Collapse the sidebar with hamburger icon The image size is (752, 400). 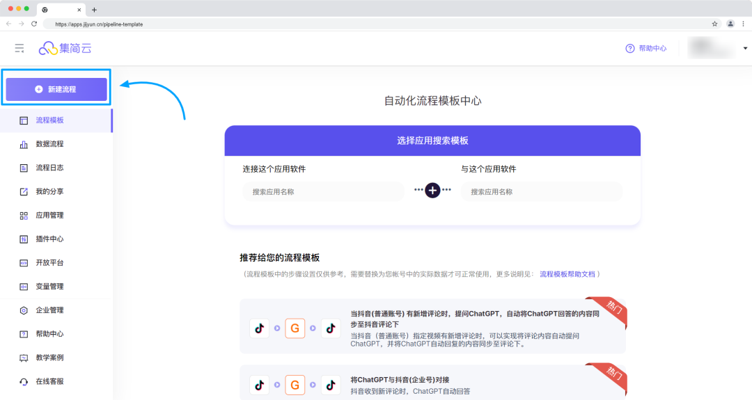(x=19, y=48)
